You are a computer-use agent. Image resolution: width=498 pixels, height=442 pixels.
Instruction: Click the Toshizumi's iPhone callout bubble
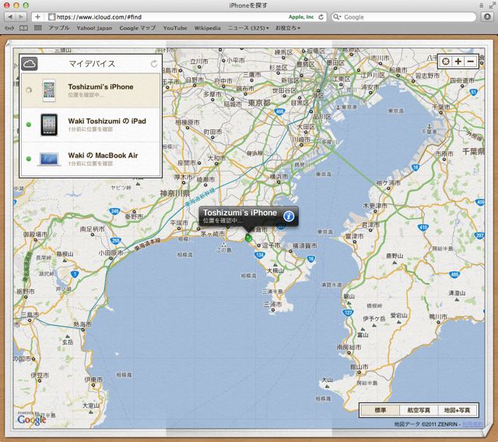pyautogui.click(x=248, y=217)
